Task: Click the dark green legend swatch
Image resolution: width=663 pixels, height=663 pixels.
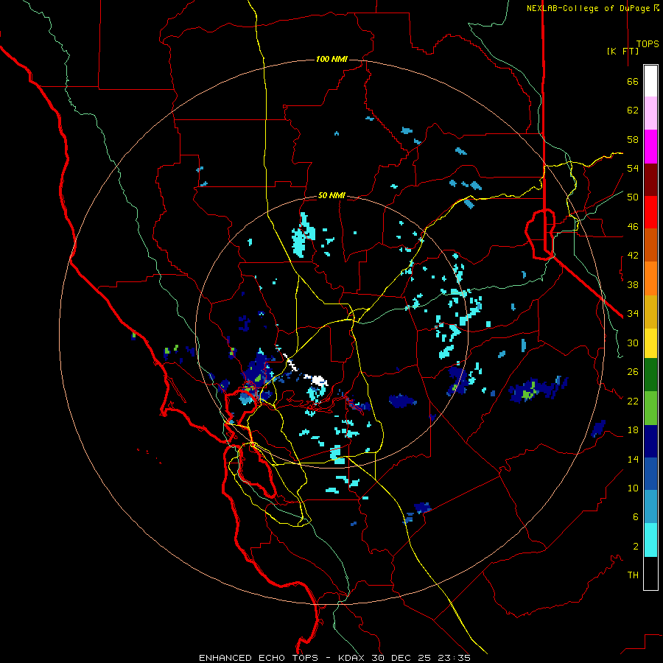Action: 650,375
